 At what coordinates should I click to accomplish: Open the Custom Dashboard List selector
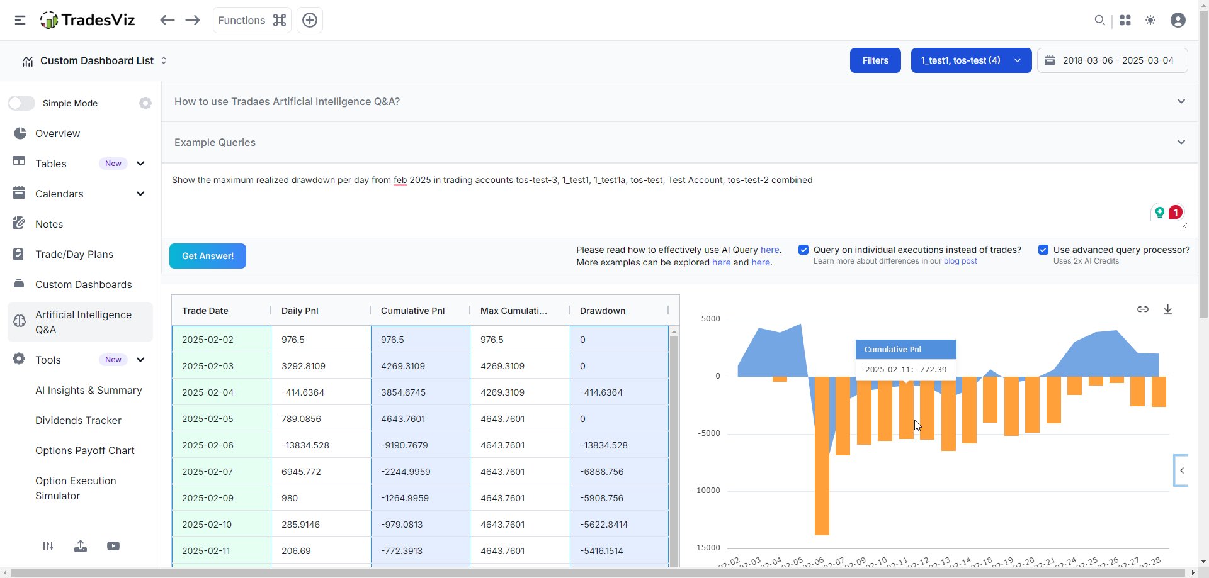pyautogui.click(x=94, y=60)
